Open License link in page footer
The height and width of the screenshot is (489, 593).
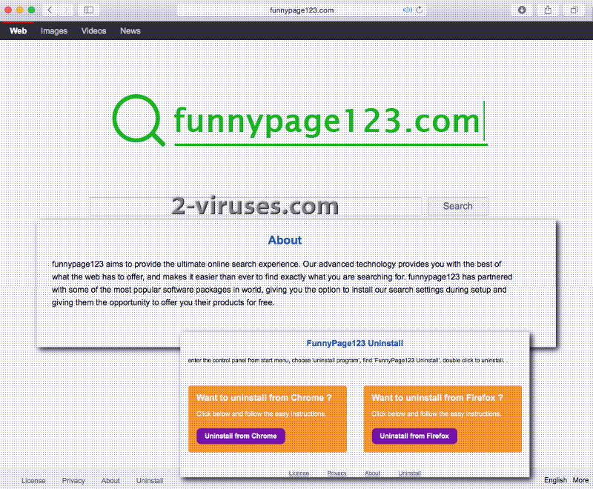(33, 481)
